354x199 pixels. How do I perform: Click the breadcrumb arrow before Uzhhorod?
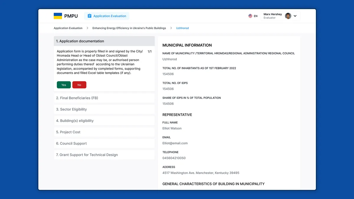171,28
